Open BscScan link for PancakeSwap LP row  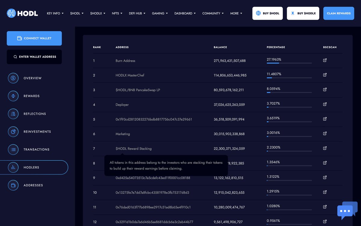[325, 89]
